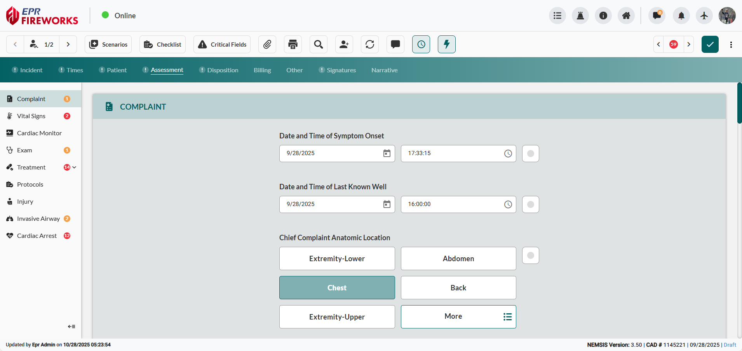The height and width of the screenshot is (351, 742).
Task: Collapse the sidebar with arrow icon
Action: pos(71,327)
